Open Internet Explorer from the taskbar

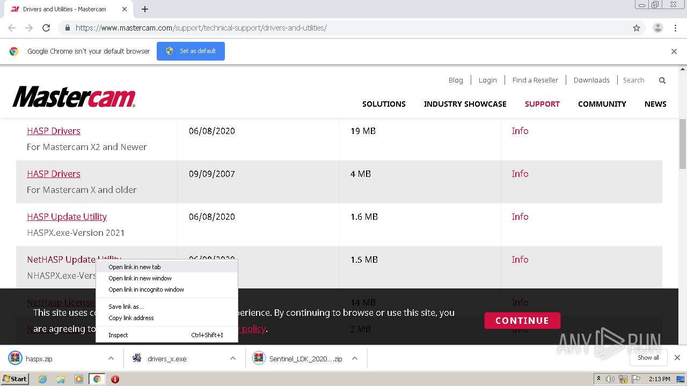(x=42, y=379)
